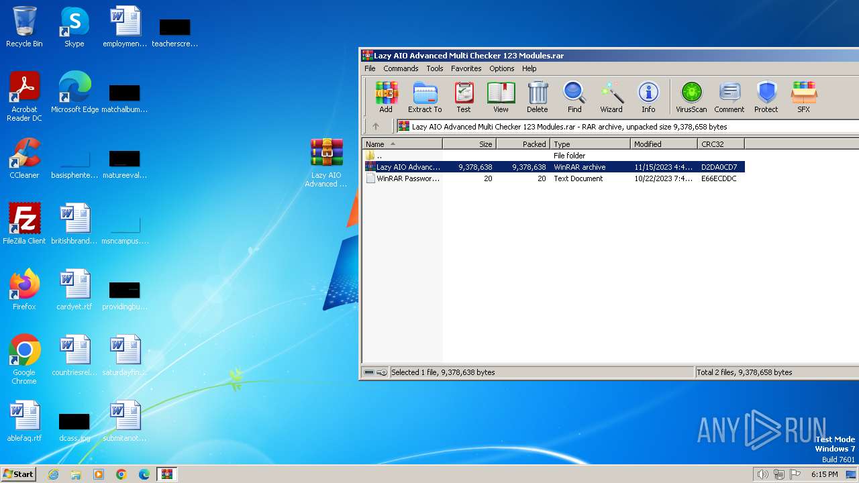Click the dcass.jpg desktop file
Image resolution: width=859 pixels, height=483 pixels.
coord(74,425)
